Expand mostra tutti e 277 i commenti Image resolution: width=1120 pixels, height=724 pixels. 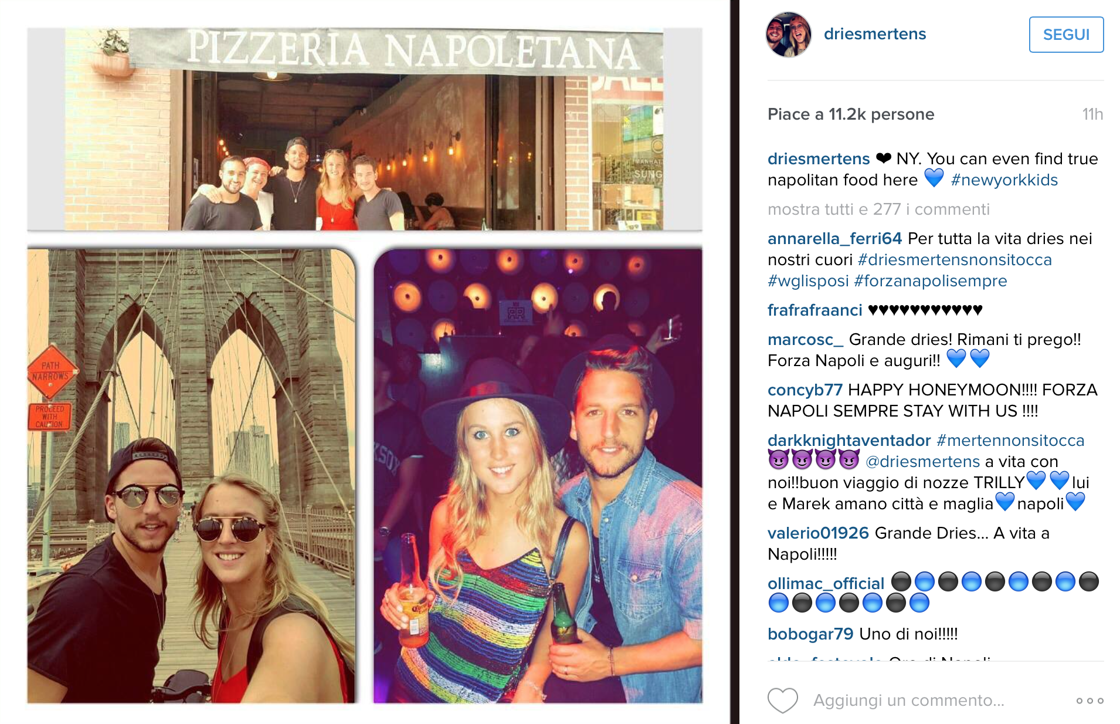(x=878, y=209)
